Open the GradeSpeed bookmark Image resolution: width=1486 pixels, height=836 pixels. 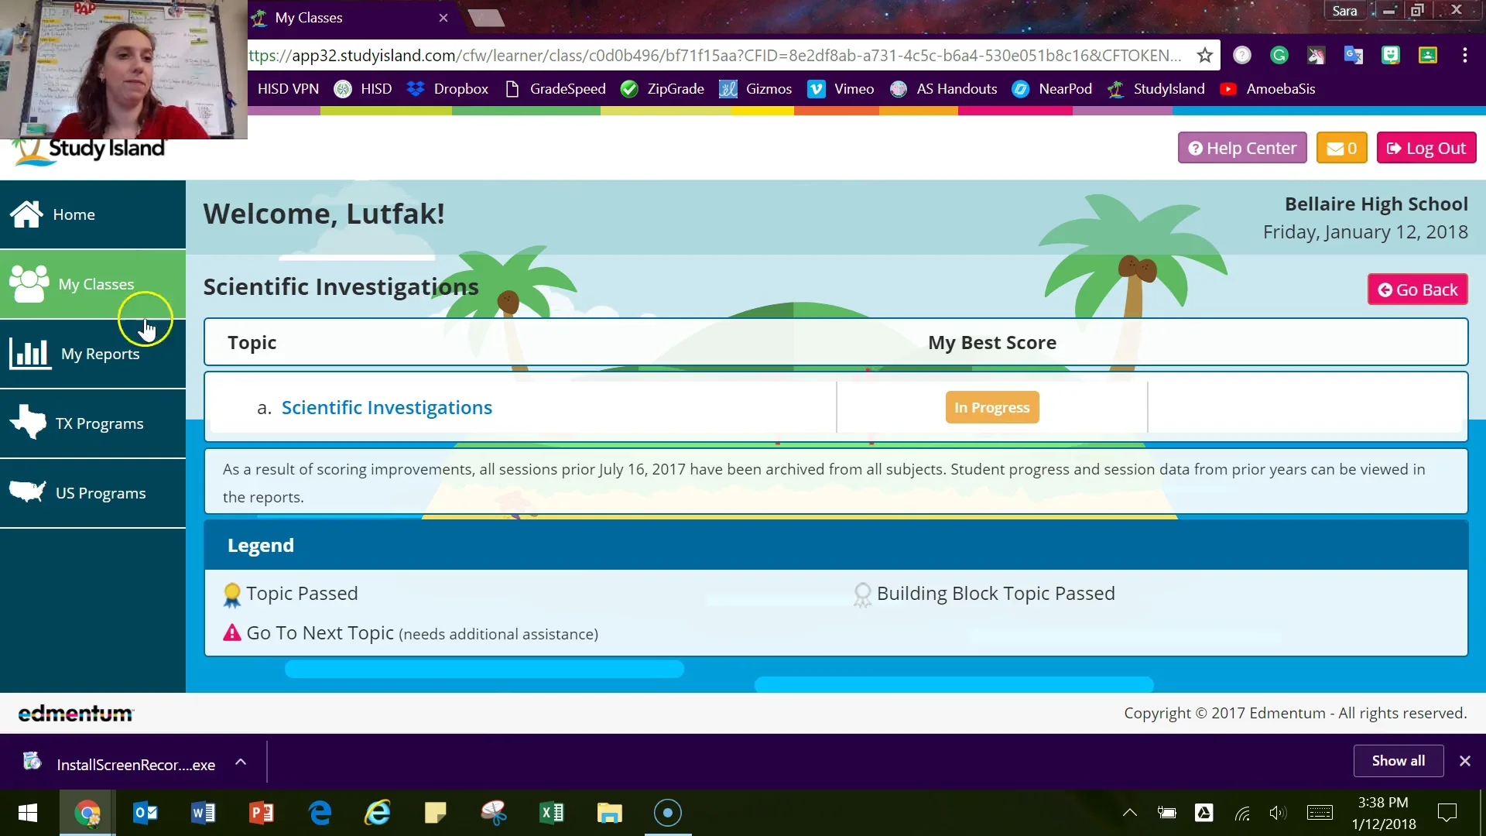tap(555, 89)
